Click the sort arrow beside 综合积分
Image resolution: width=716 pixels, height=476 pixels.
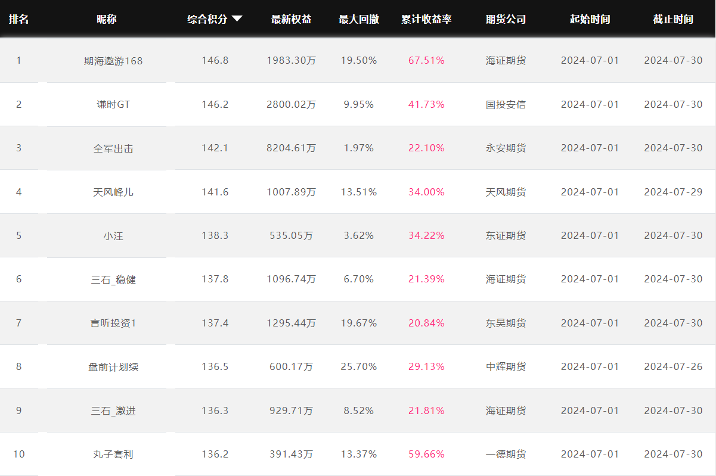[x=237, y=19]
